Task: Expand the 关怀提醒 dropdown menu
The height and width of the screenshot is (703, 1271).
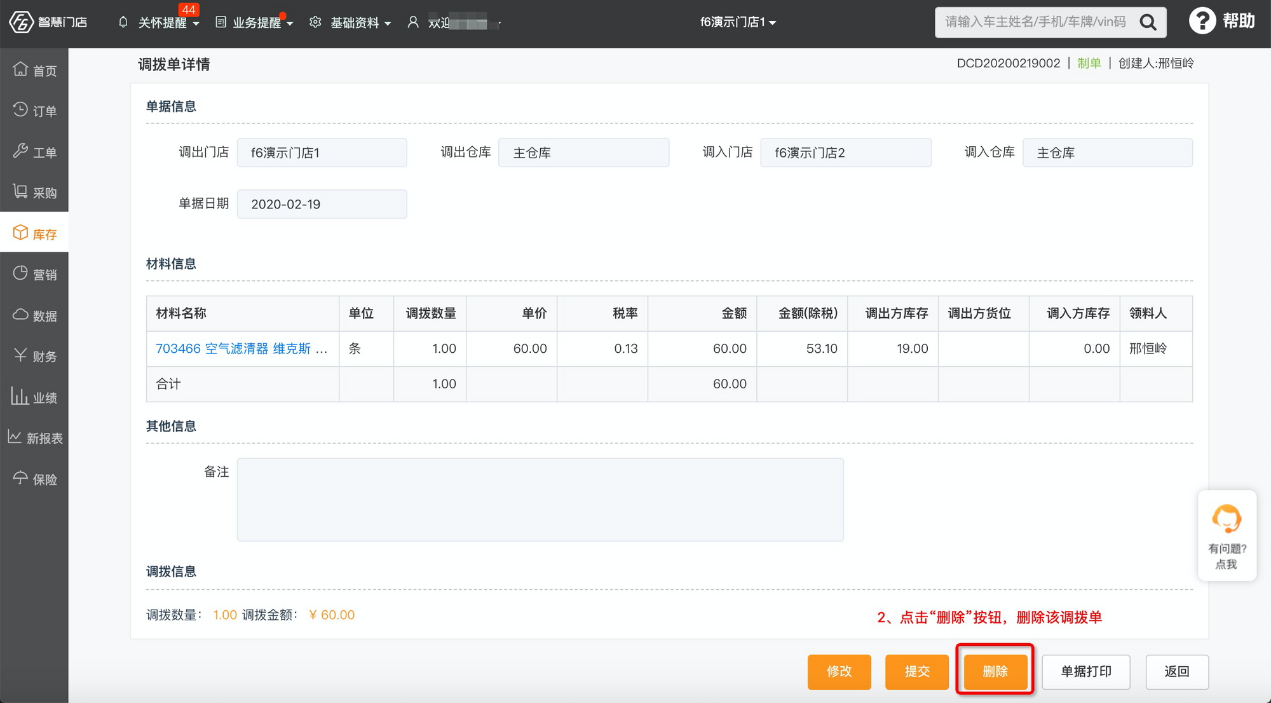Action: click(196, 24)
